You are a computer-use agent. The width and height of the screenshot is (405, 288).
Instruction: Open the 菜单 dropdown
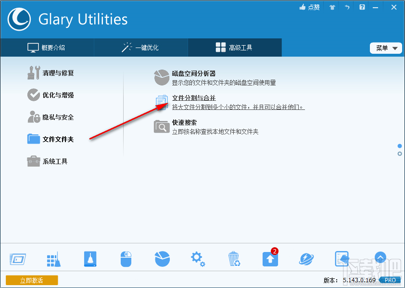point(386,48)
